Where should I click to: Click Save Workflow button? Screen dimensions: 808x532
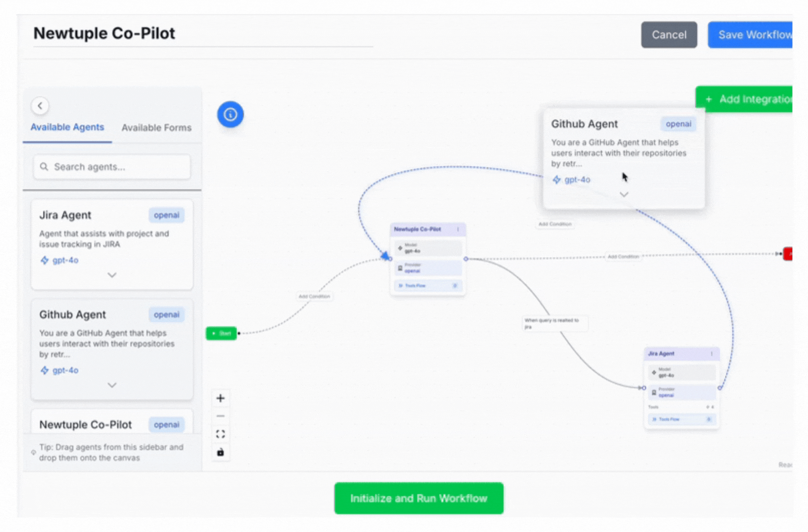pyautogui.click(x=751, y=35)
